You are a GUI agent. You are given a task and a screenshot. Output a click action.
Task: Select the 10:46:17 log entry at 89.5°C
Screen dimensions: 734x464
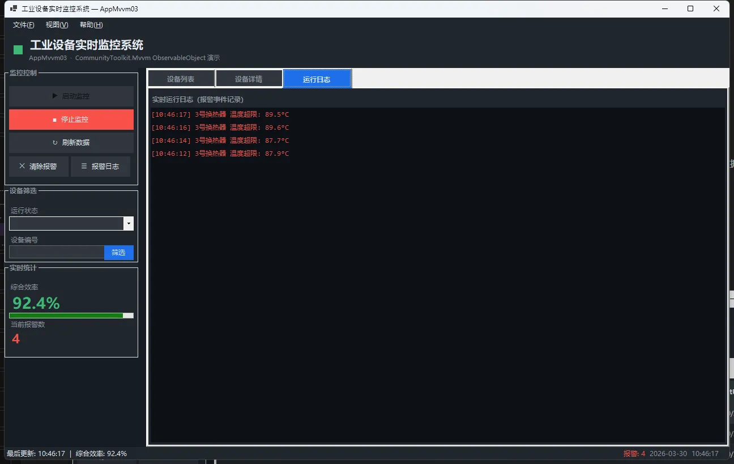pos(220,114)
